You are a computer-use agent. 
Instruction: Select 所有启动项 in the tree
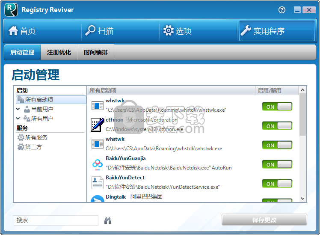[51, 100]
